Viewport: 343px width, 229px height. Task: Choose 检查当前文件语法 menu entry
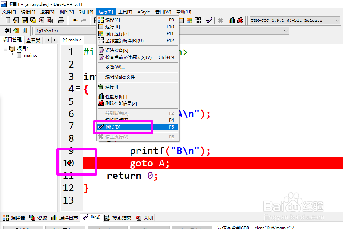coord(138,57)
